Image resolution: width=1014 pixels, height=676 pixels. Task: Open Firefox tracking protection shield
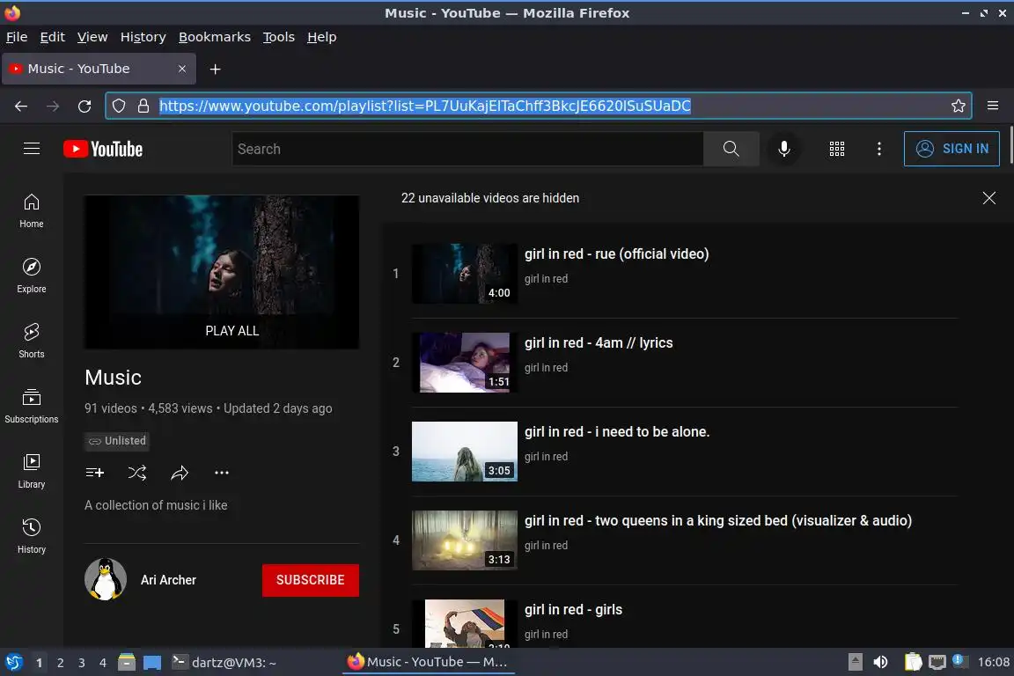[x=119, y=107]
